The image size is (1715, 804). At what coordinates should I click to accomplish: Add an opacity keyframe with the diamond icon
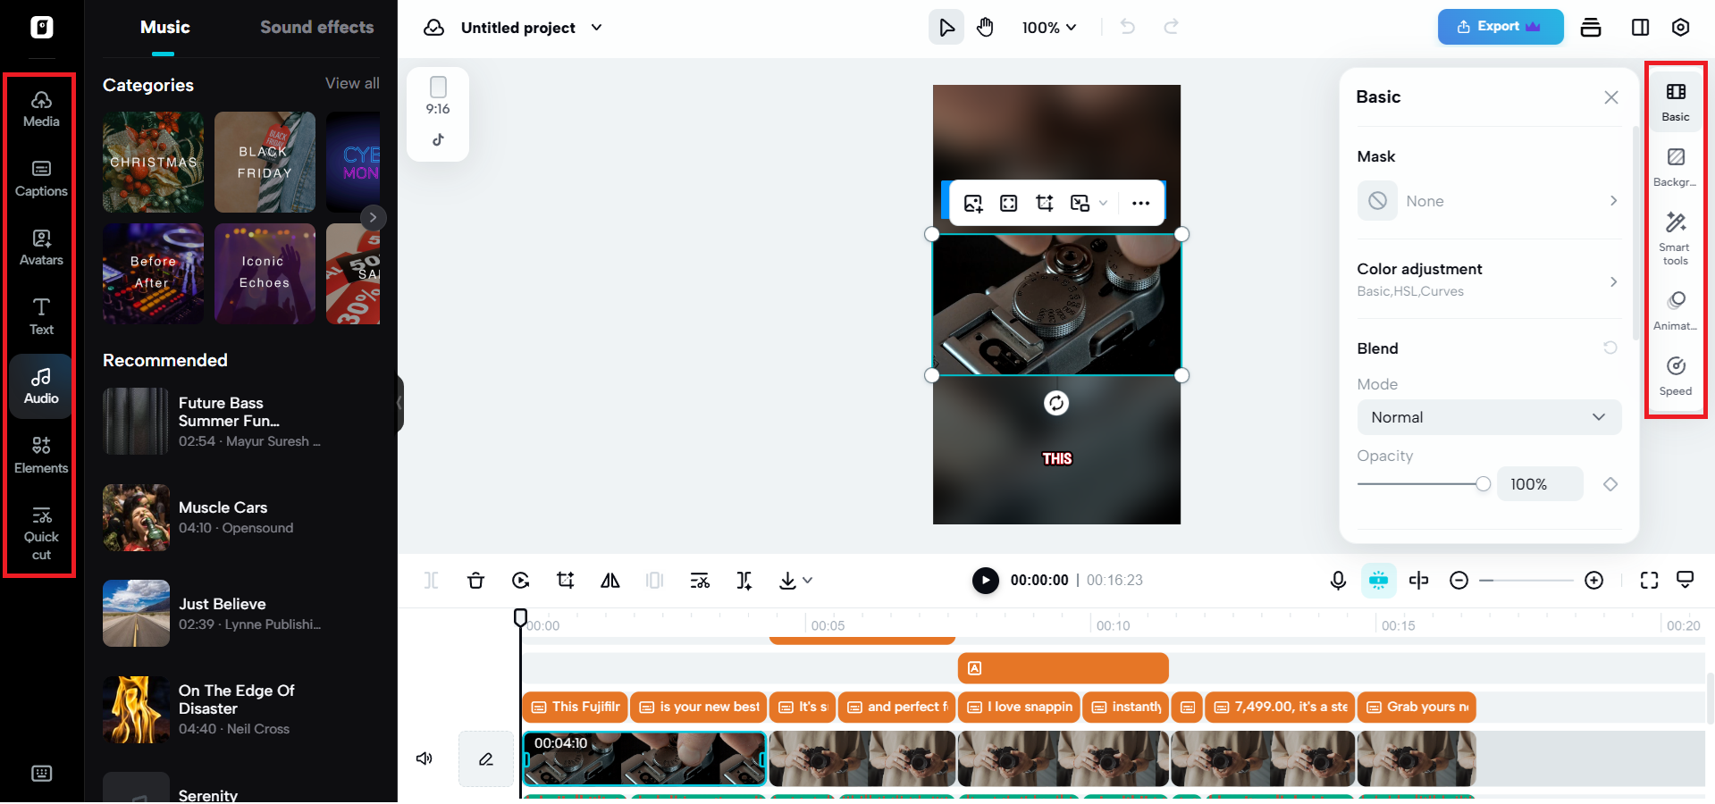(1610, 484)
